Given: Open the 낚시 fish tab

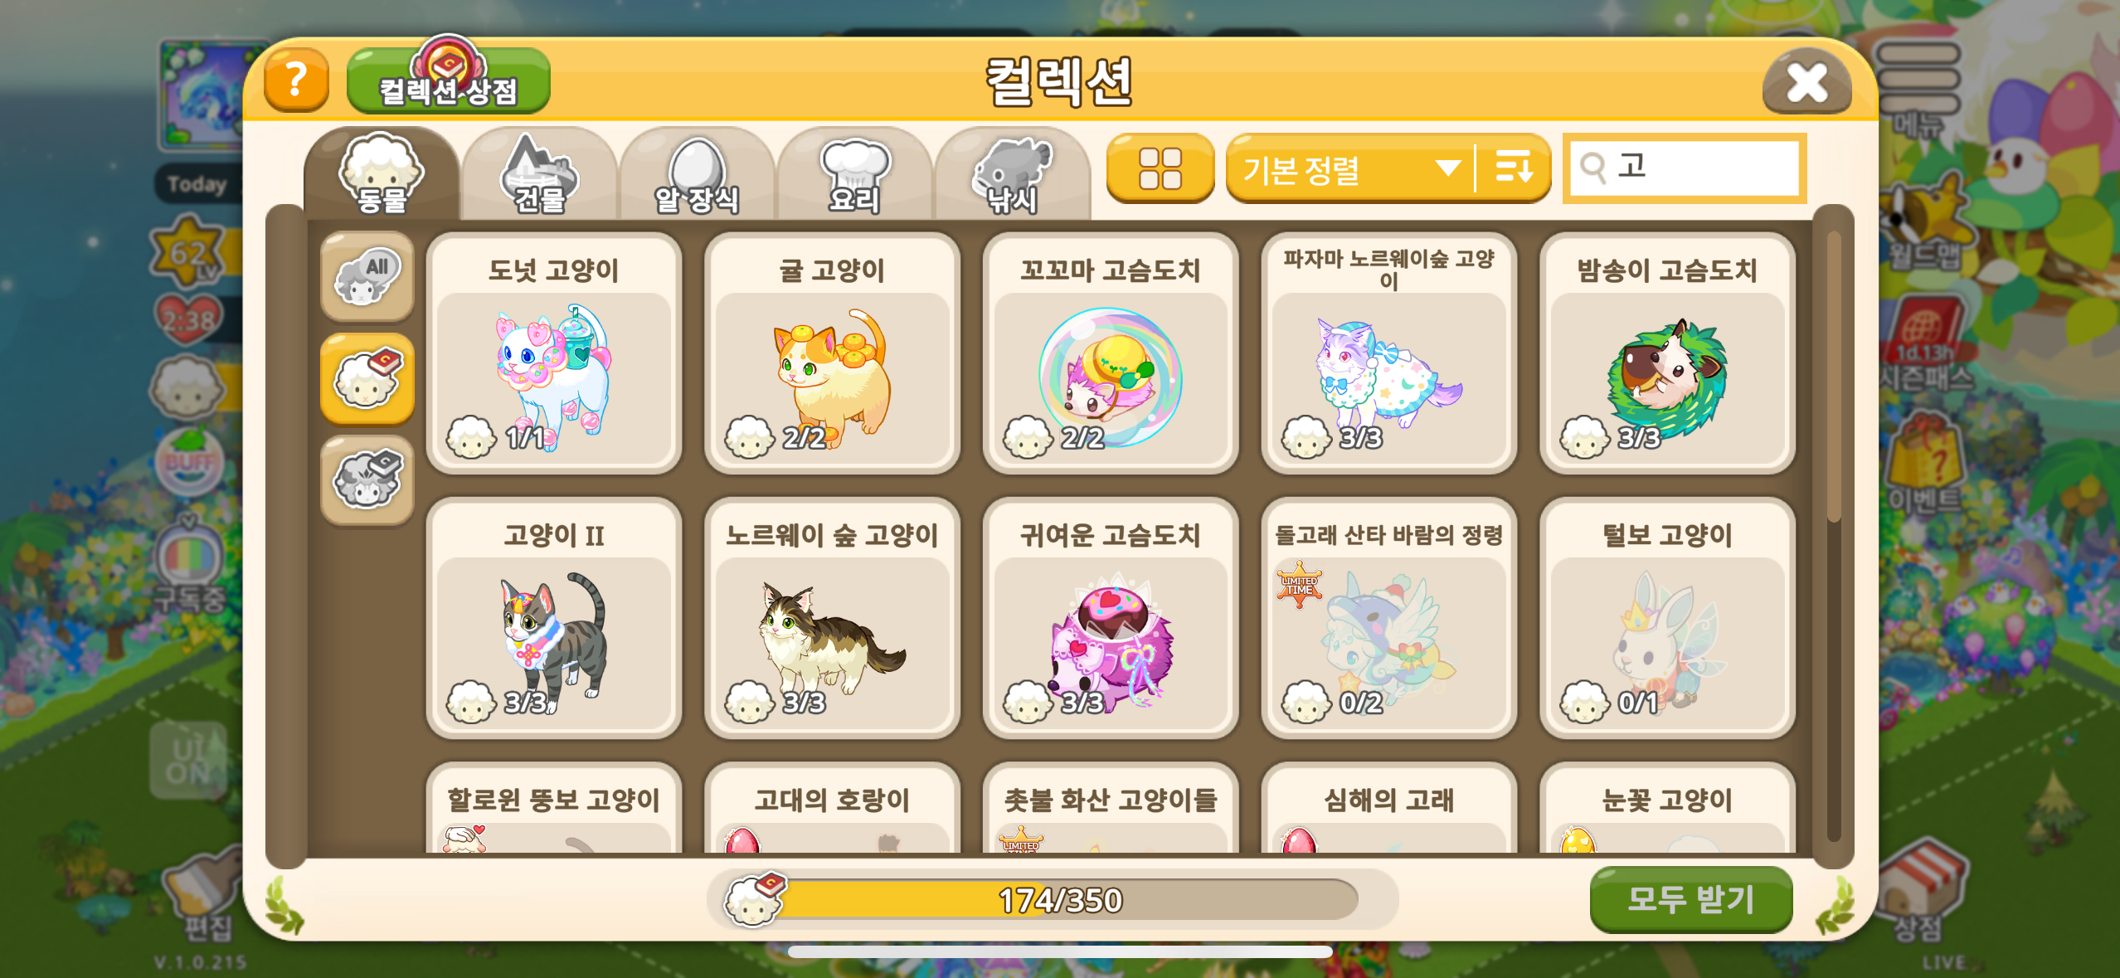Looking at the screenshot, I should (1012, 174).
